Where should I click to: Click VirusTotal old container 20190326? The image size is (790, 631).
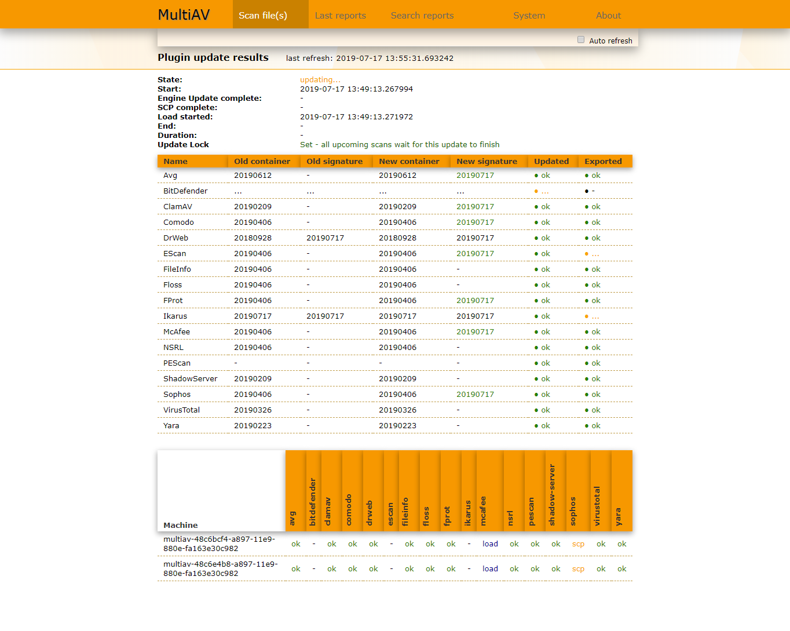tap(253, 410)
